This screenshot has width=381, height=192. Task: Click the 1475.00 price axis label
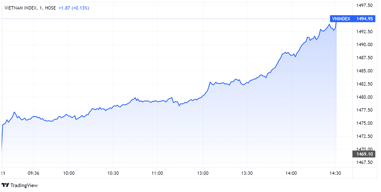365,123
